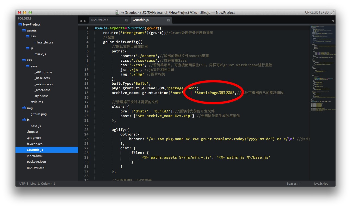Click the minimap to jump in code

(322, 68)
